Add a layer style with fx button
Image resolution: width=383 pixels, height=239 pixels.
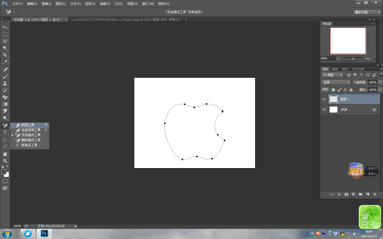[340, 194]
